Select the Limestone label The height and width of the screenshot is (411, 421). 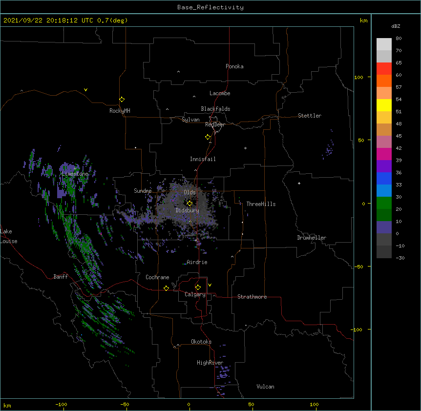(75, 174)
